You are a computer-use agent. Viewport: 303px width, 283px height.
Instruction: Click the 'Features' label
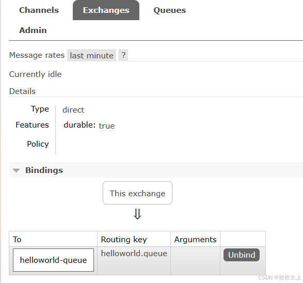click(32, 125)
